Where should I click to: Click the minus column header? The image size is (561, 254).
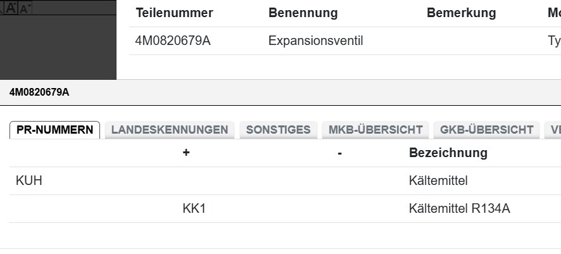(x=340, y=153)
